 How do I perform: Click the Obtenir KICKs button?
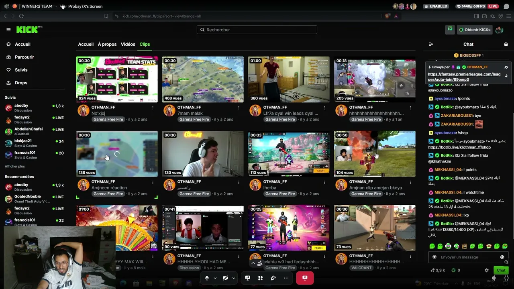coord(475,30)
